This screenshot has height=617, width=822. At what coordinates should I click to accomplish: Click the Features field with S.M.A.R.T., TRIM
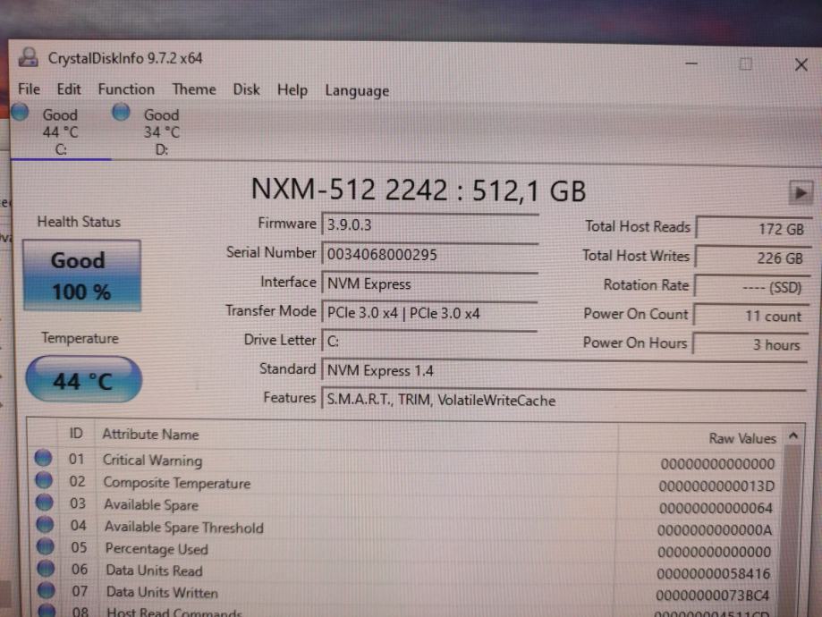point(564,401)
